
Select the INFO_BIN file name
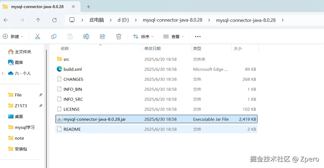[x=73, y=89]
